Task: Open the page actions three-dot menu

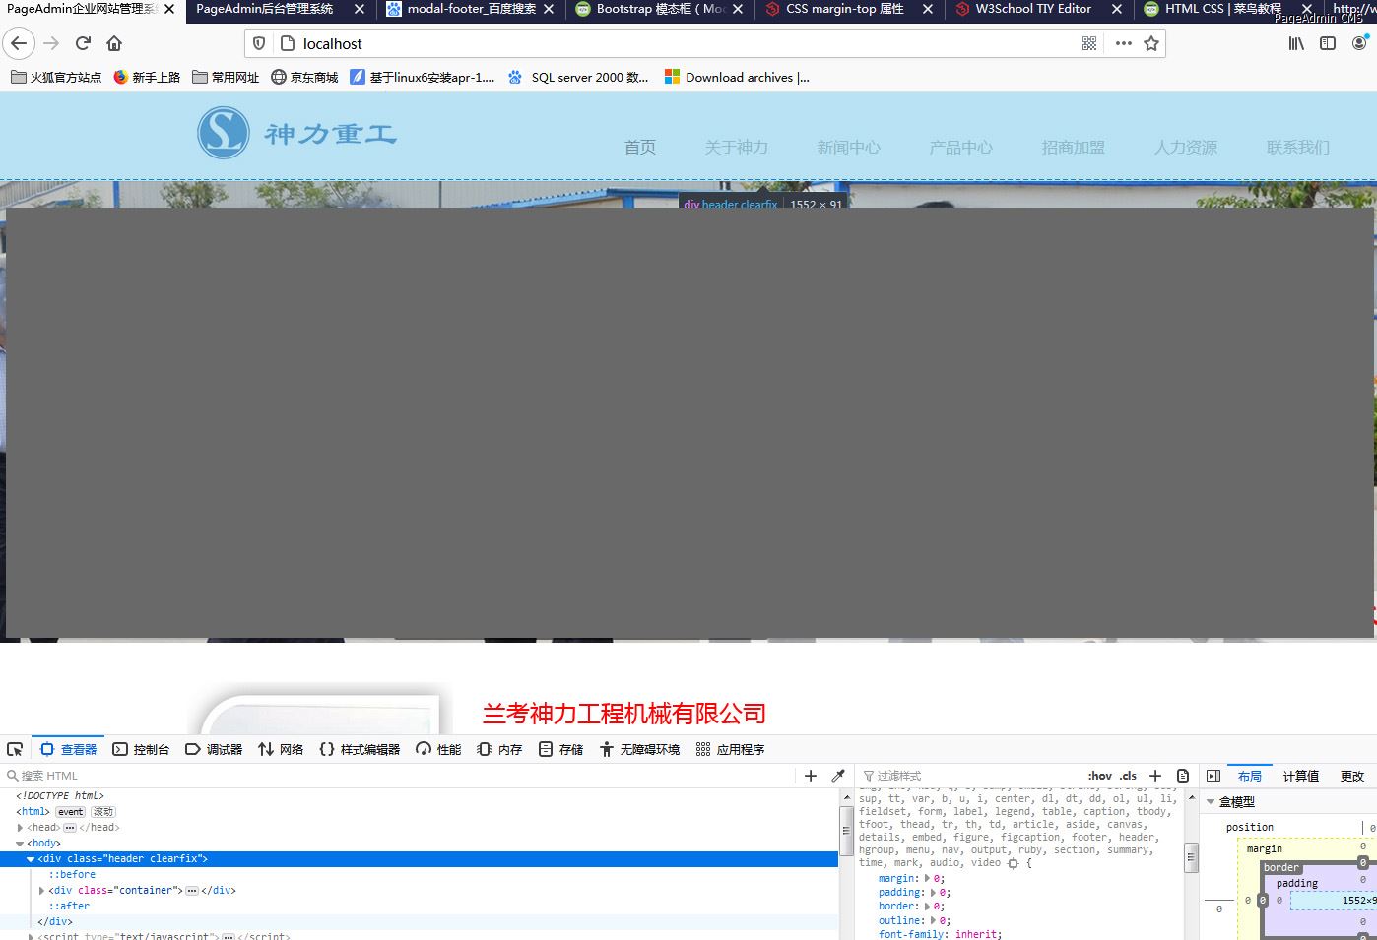Action: 1123,43
